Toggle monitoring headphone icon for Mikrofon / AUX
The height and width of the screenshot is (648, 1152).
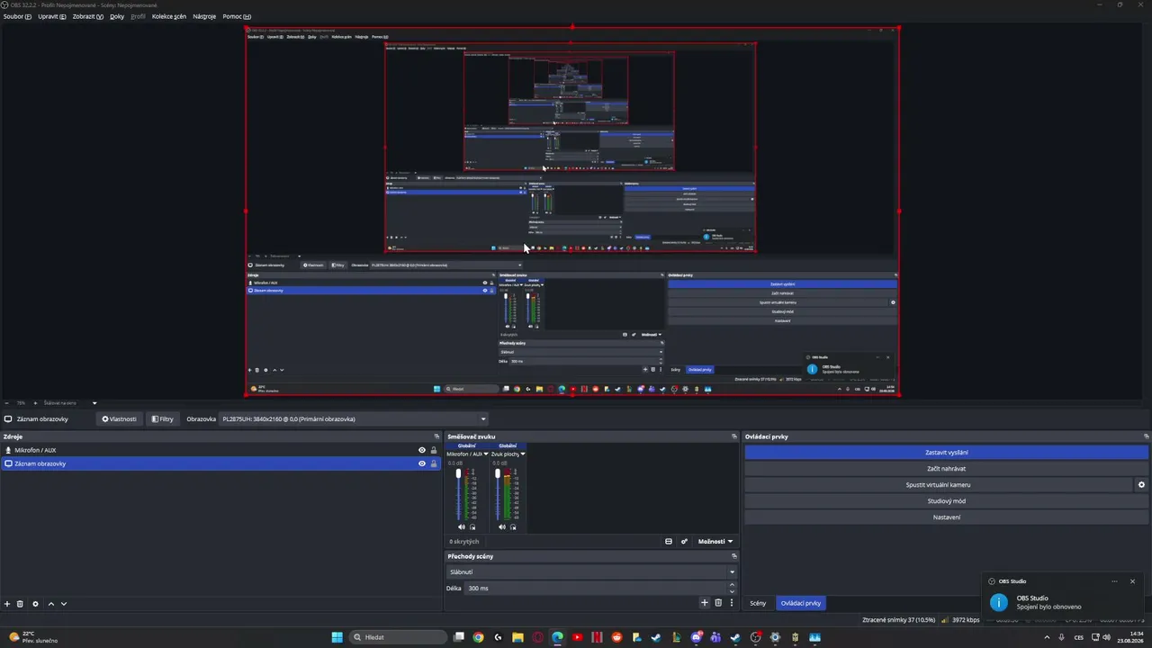[x=472, y=527]
